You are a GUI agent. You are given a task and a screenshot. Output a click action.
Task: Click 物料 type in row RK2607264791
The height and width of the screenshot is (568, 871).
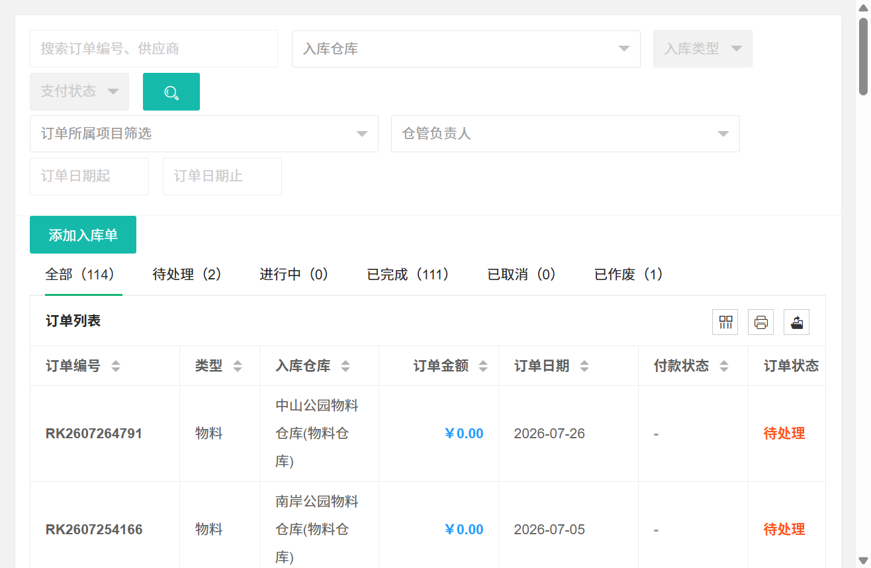pos(208,434)
